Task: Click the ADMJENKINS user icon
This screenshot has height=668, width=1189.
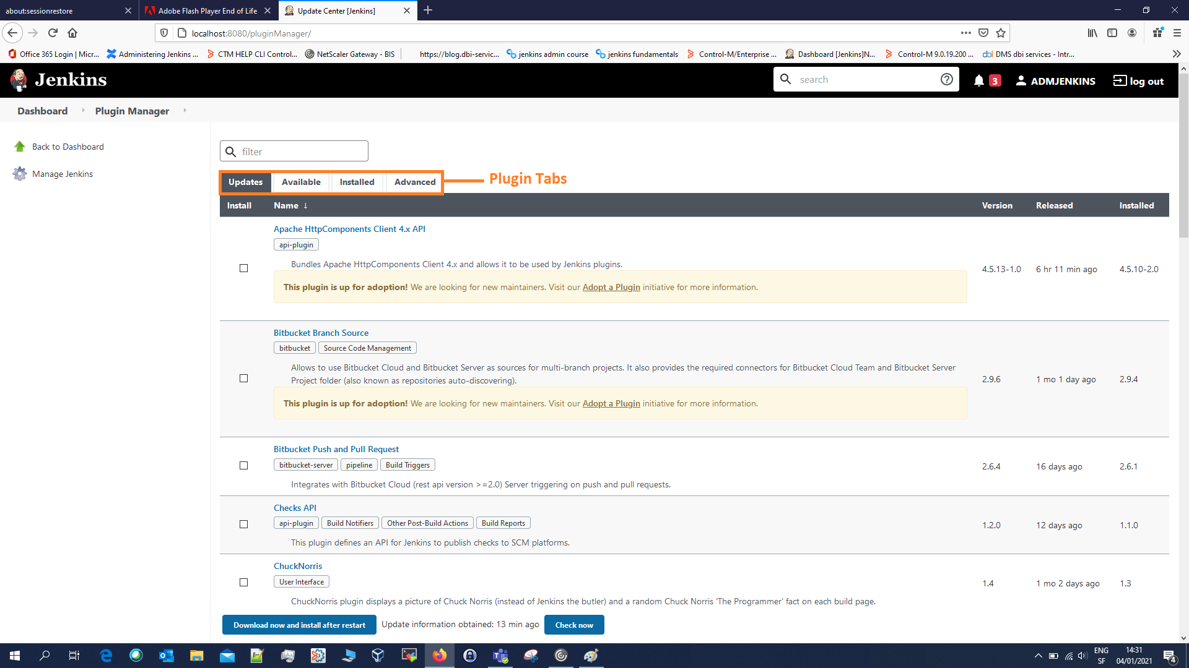Action: pos(1021,80)
